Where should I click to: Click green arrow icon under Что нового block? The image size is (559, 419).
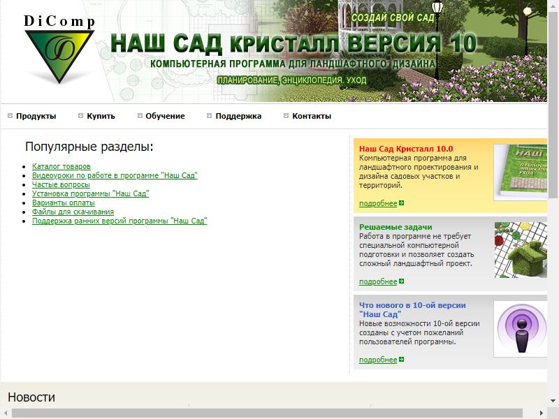point(401,360)
